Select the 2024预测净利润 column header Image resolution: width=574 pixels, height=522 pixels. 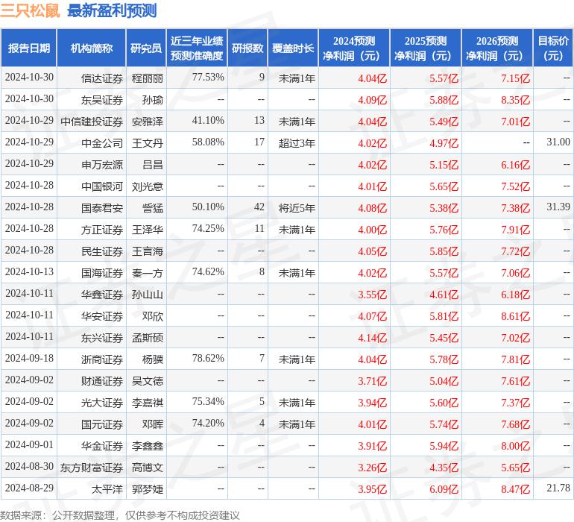[x=354, y=48]
